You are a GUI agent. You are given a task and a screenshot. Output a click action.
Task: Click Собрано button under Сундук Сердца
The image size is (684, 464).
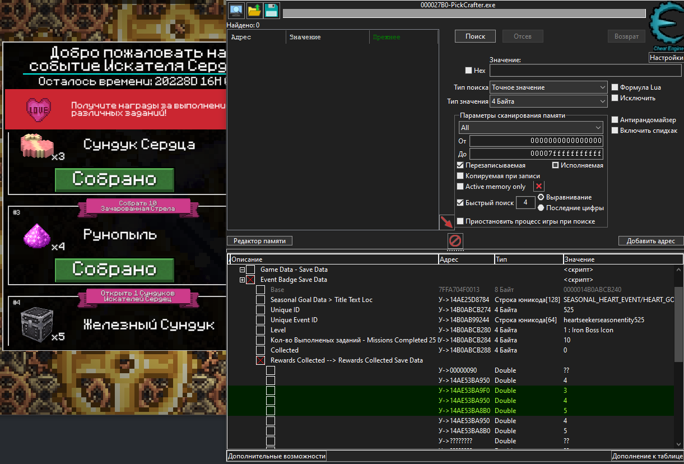tap(114, 179)
